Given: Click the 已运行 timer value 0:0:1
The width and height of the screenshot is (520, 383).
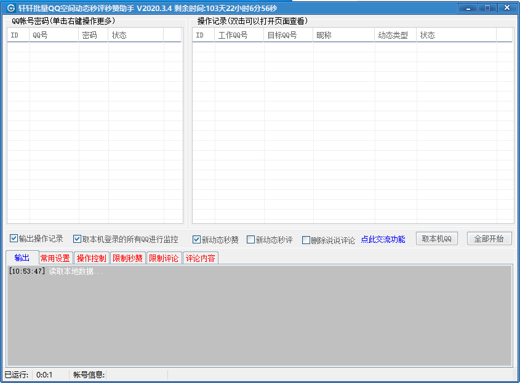Looking at the screenshot, I should (x=44, y=375).
